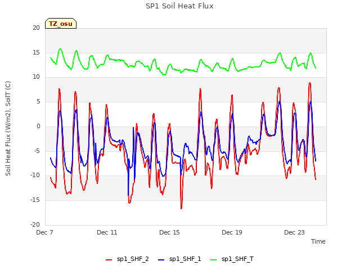Screen dimensions: 360x270
Task: Toggle the sp1_SHF_1 legend entry
Action: click(x=179, y=259)
